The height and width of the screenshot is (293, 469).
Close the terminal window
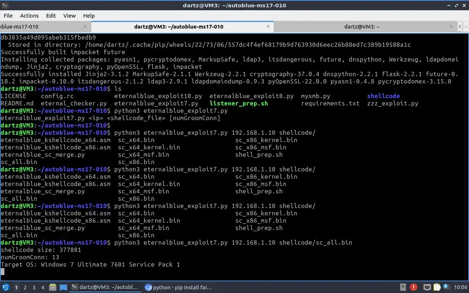click(x=464, y=5)
